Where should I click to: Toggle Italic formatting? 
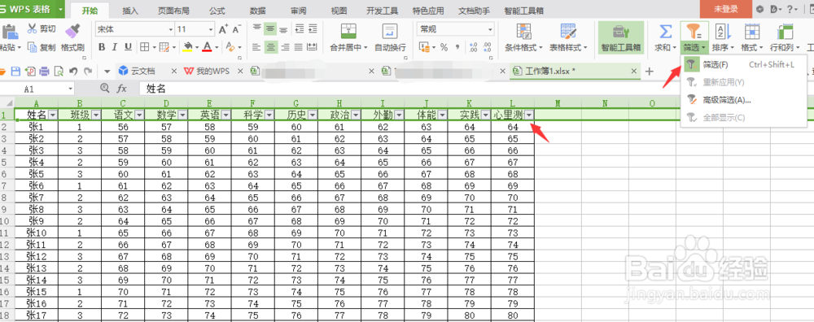tap(115, 47)
